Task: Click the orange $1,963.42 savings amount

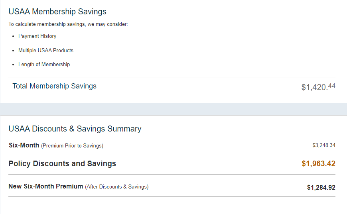Action: click(x=318, y=164)
